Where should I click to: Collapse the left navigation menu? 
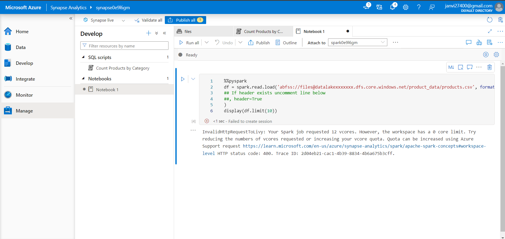pyautogui.click(x=71, y=18)
